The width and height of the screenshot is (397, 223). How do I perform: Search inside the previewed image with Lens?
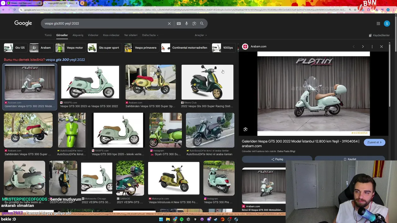(x=245, y=129)
